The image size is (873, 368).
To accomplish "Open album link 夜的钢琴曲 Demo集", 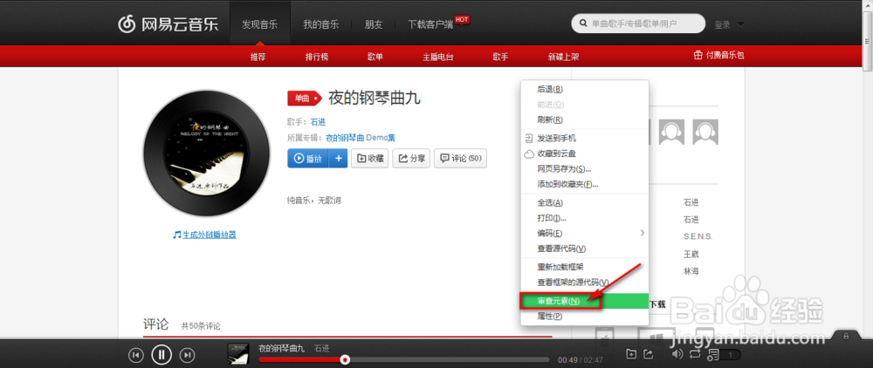I will click(361, 138).
